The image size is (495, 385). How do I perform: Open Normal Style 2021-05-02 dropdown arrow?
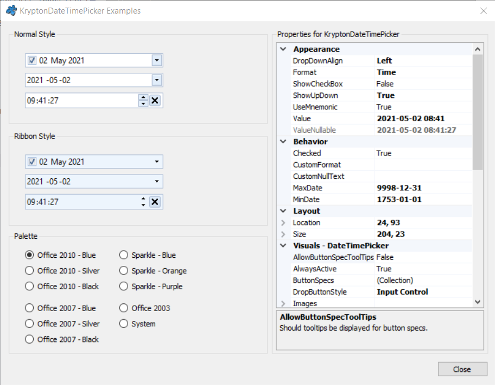(157, 80)
